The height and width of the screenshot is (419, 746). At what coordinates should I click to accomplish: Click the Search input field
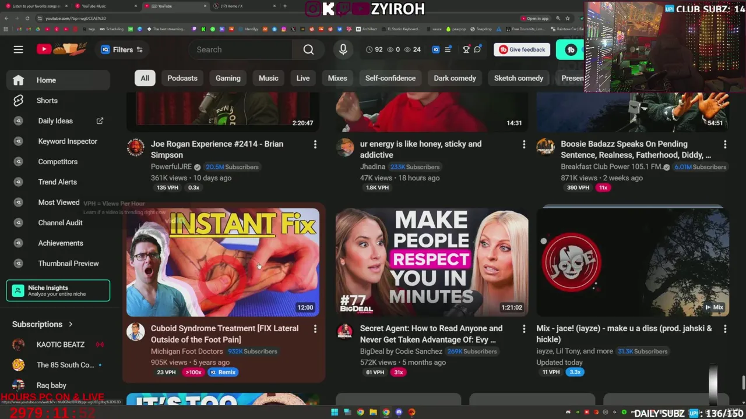point(240,49)
